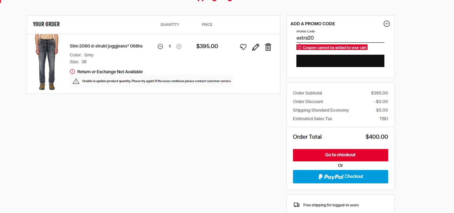The height and width of the screenshot is (213, 454).
Task: Click the quantity value 1
Action: (x=170, y=47)
